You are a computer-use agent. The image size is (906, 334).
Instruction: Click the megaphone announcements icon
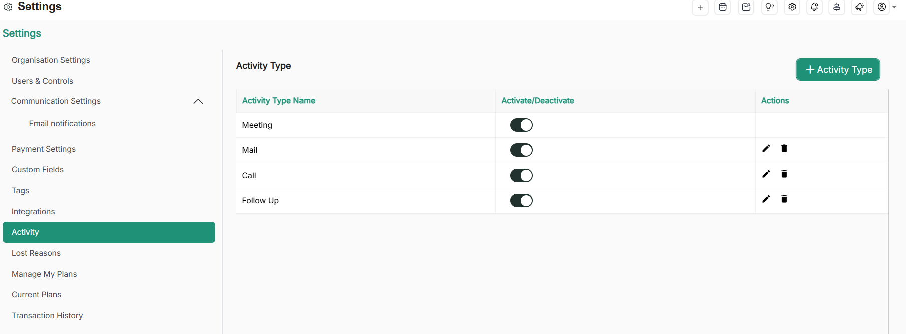tap(859, 7)
